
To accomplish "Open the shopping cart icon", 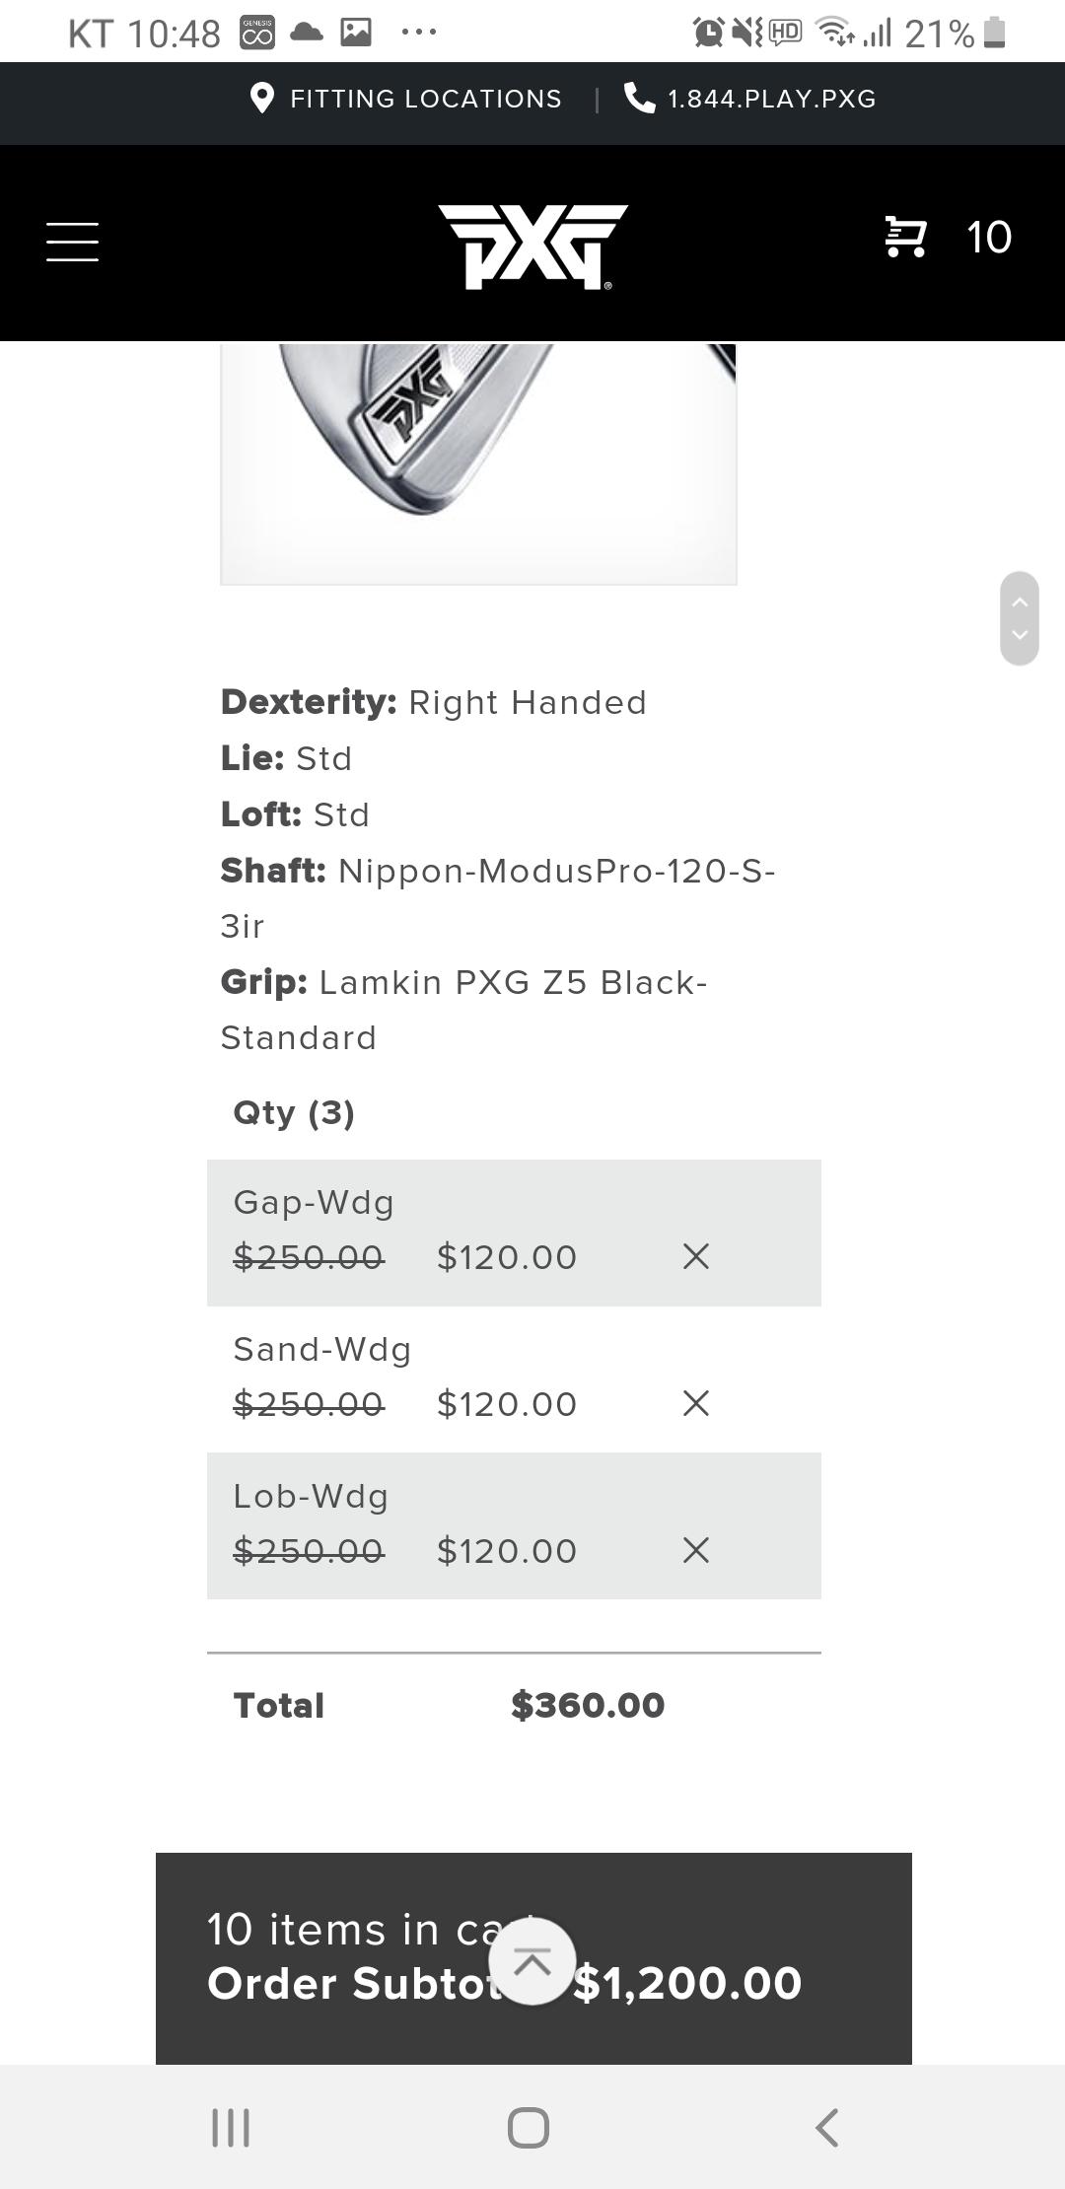I will tap(905, 238).
